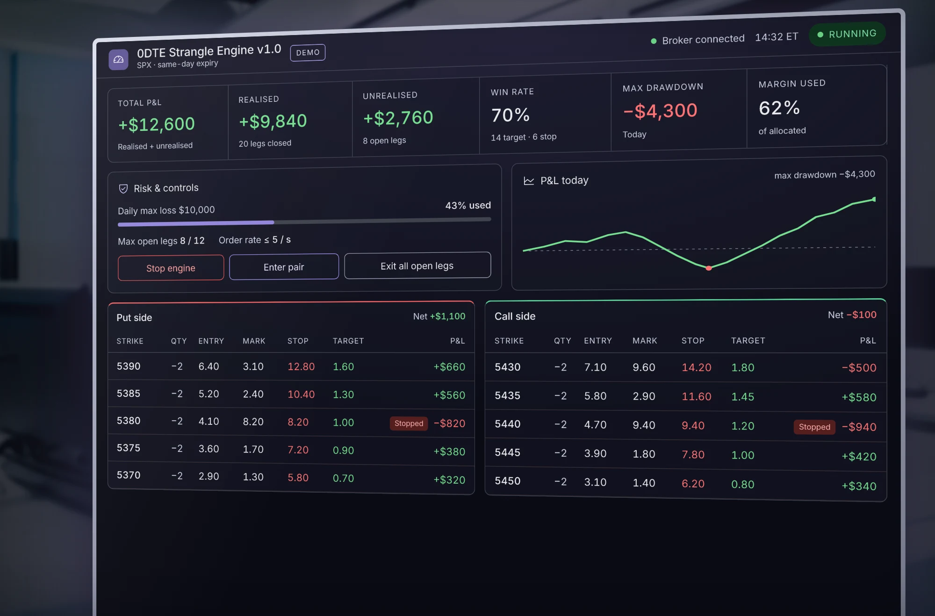
Task: Click the shield icon beside Risk & controls
Action: (x=123, y=188)
